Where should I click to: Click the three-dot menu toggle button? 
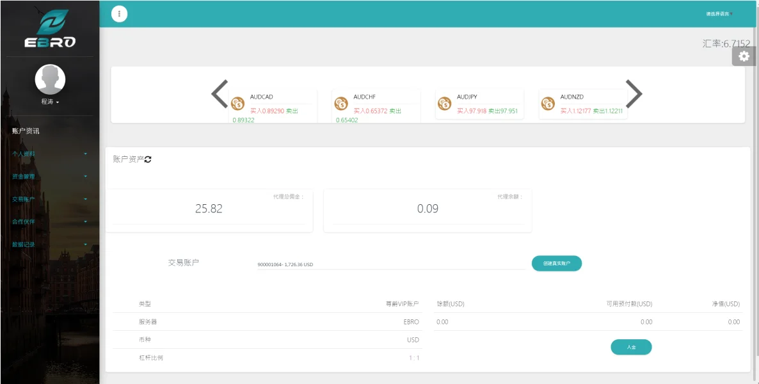coord(119,13)
